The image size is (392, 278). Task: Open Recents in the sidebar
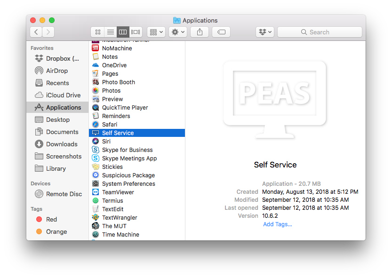pyautogui.click(x=57, y=83)
